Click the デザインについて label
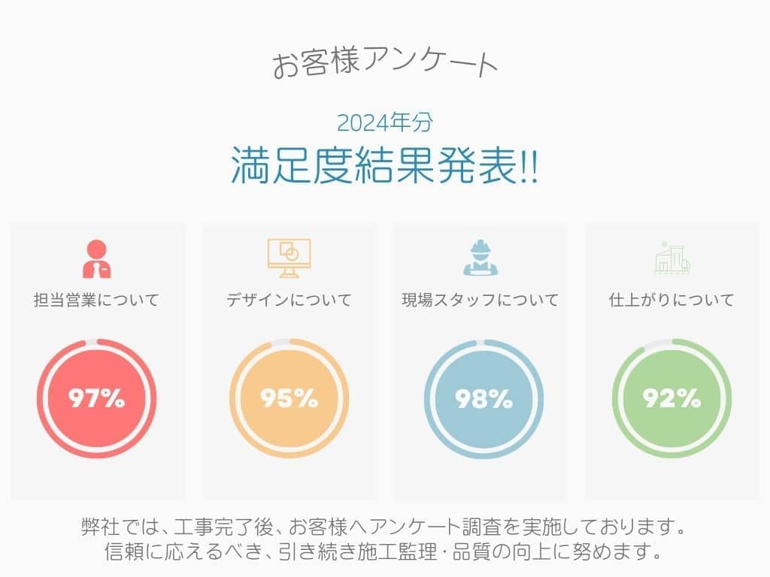The image size is (770, 577). pos(290,300)
